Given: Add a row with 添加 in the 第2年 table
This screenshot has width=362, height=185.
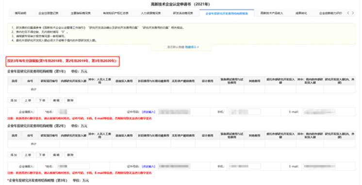Looking at the screenshot, I should [x=14, y=155].
